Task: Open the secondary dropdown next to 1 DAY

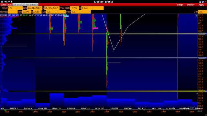Action: click(x=98, y=8)
